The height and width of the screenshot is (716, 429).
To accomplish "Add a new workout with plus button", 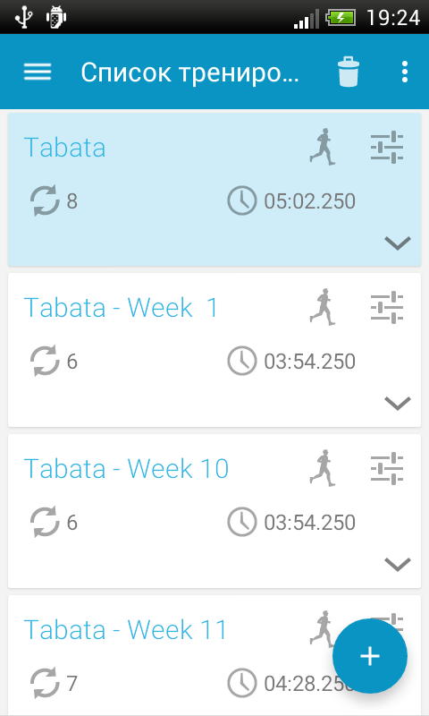I will (x=370, y=656).
